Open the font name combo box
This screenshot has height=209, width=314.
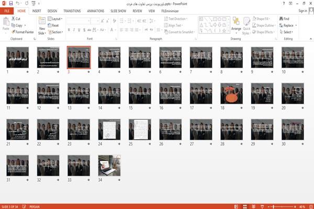tap(78, 21)
